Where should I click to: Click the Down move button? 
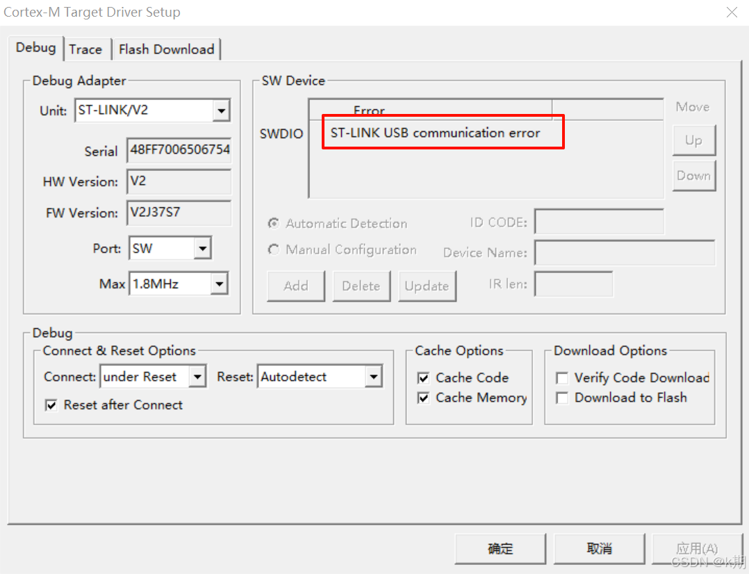(x=694, y=176)
